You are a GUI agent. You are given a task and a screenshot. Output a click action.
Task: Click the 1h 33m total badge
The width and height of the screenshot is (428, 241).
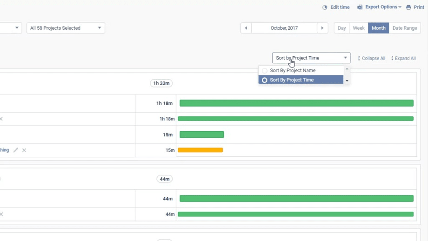click(161, 83)
